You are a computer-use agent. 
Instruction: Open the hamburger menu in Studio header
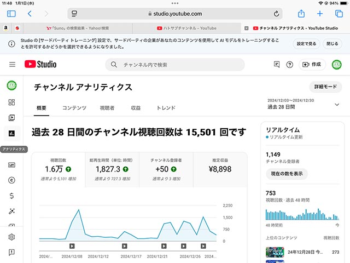(x=12, y=65)
